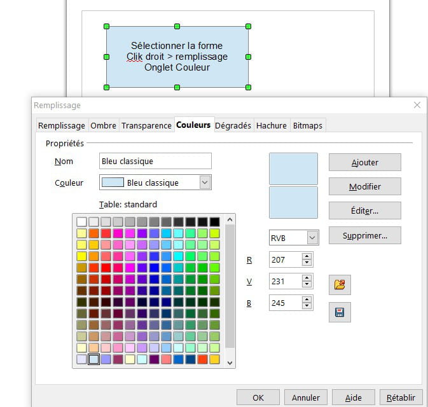
Task: Click the Nom field containing Bleu classique
Action: (155, 161)
